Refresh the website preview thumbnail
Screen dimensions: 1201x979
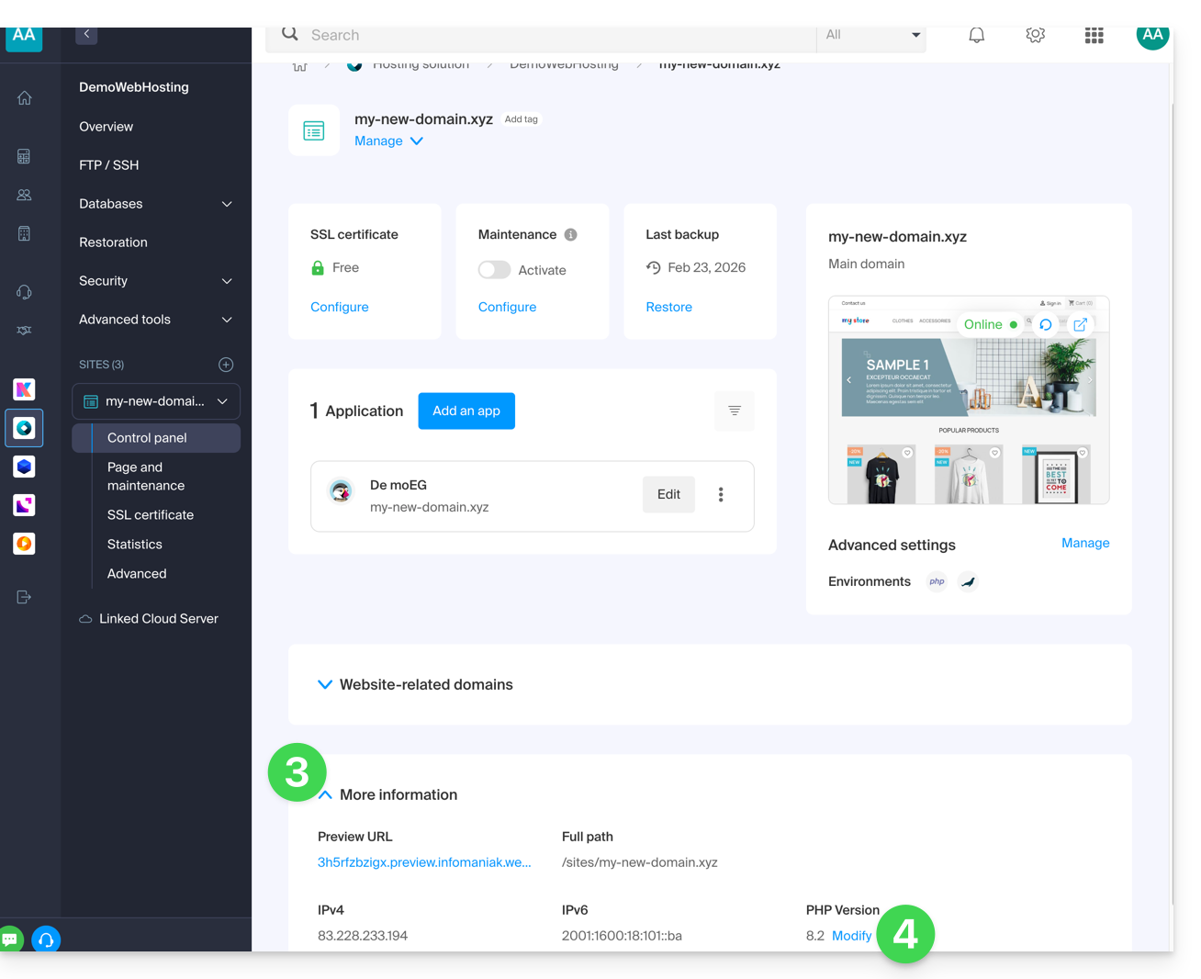(1045, 324)
